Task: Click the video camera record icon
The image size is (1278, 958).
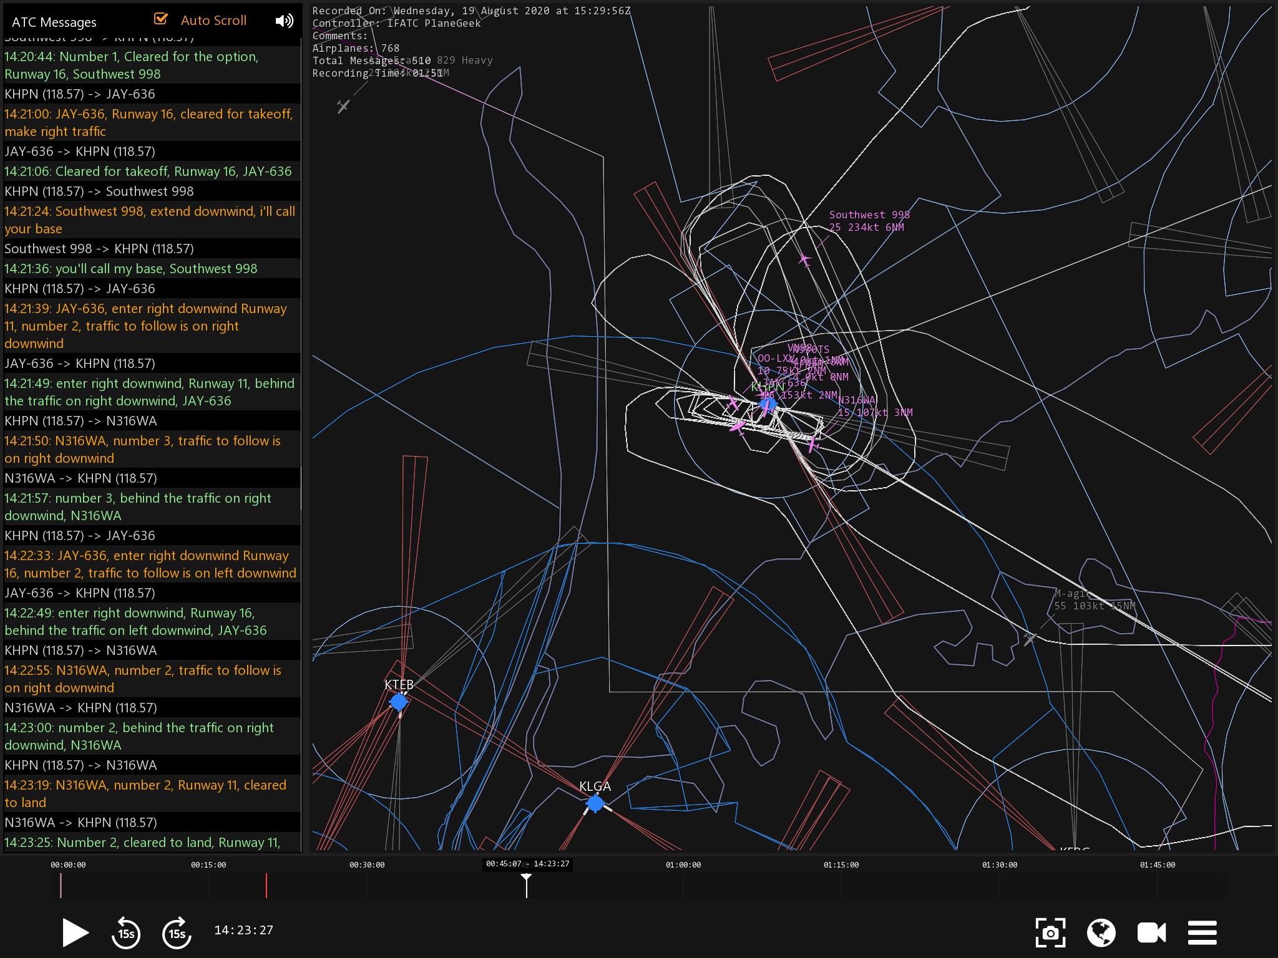Action: pyautogui.click(x=1151, y=933)
